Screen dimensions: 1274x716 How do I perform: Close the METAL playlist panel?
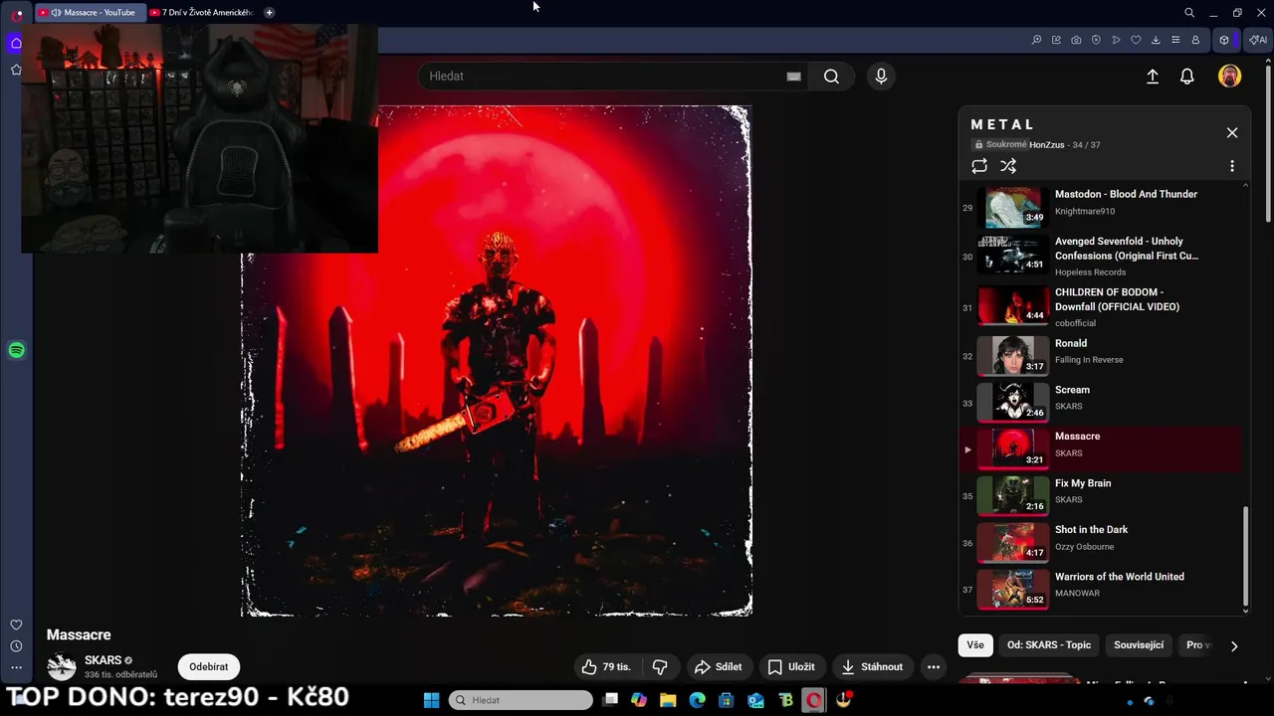tap(1232, 132)
